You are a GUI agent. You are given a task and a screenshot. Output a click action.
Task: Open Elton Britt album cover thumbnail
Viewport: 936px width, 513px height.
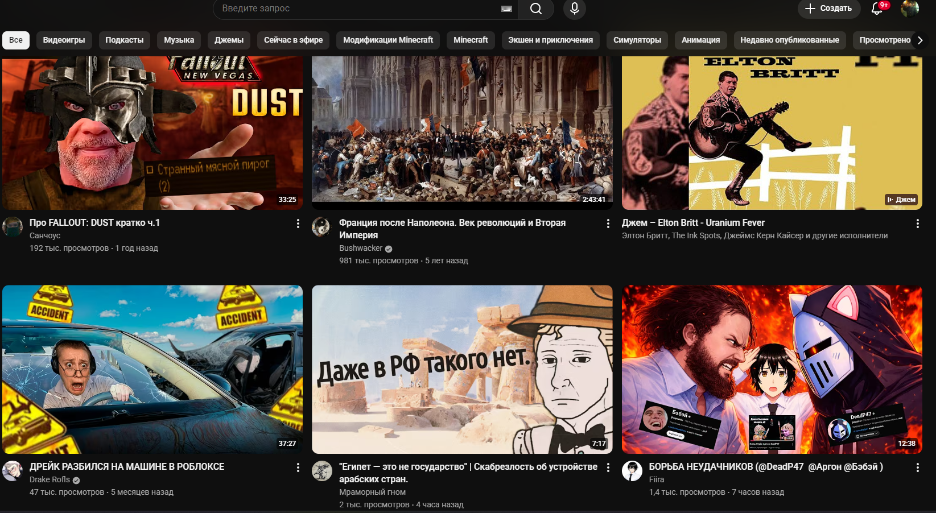pyautogui.click(x=772, y=133)
